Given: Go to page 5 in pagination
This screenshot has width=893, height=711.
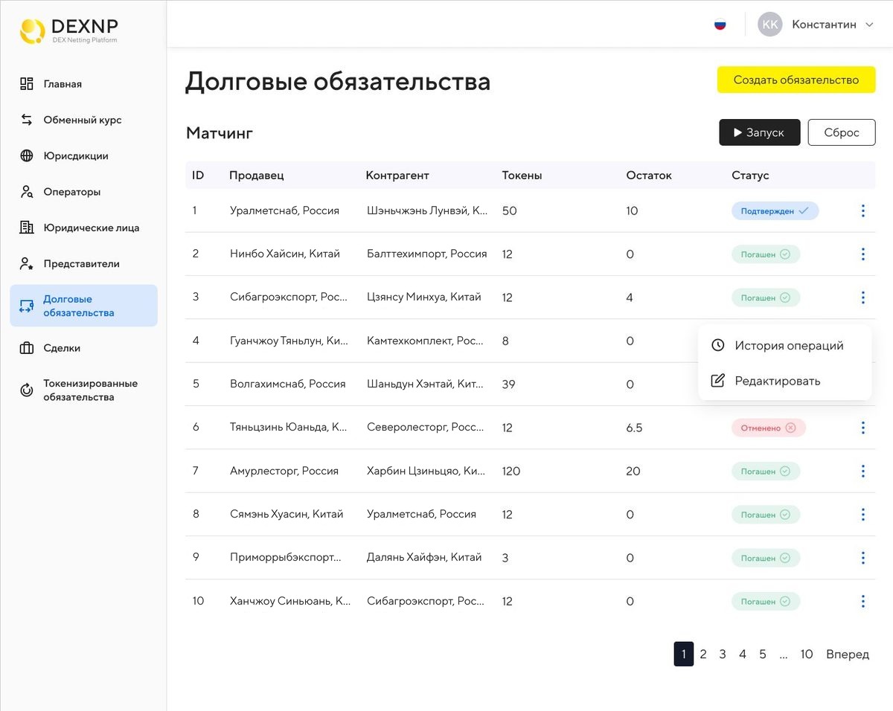Looking at the screenshot, I should click(x=763, y=654).
